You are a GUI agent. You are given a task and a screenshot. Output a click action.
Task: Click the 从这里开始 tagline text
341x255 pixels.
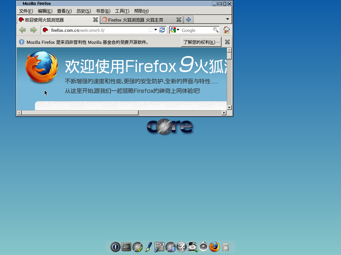[132, 91]
